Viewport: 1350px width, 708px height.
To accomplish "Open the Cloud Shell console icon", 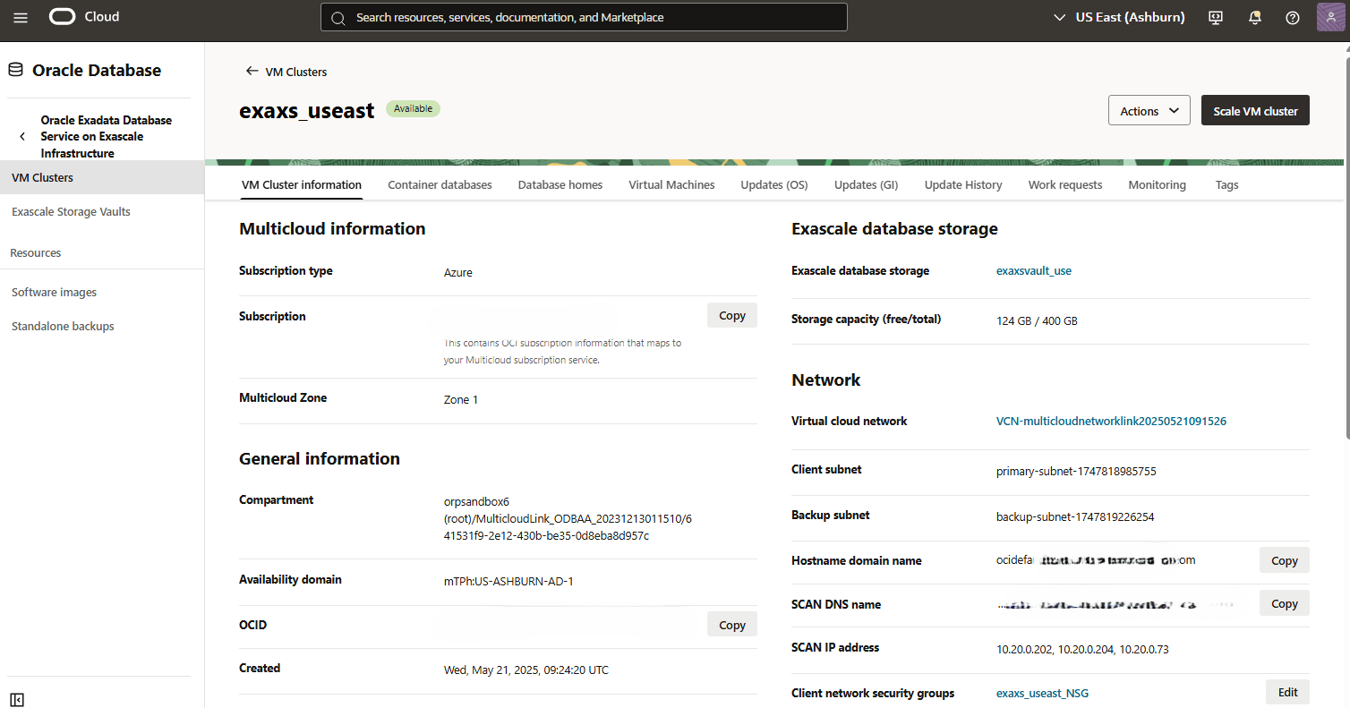I will (1215, 17).
